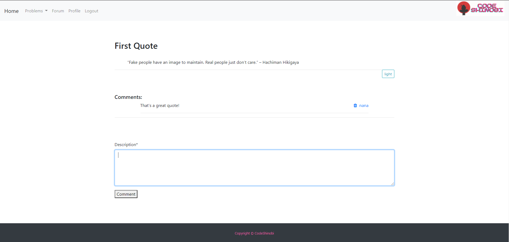The width and height of the screenshot is (509, 242).
Task: Click the "Comments:" section header
Action: tap(128, 97)
